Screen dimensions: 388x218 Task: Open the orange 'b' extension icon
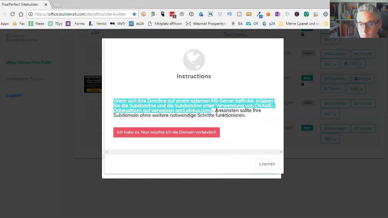coord(143,14)
